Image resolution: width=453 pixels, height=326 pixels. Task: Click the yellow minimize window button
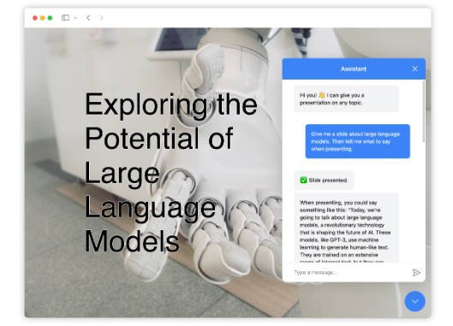pyautogui.click(x=43, y=18)
